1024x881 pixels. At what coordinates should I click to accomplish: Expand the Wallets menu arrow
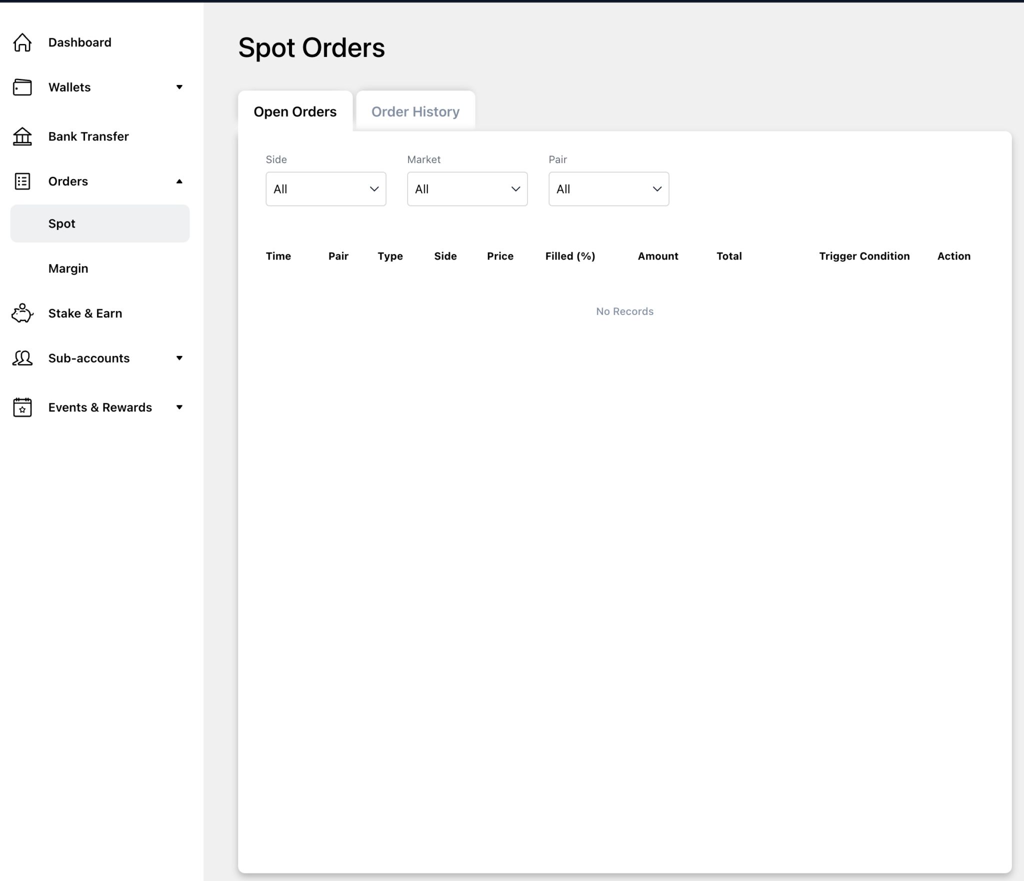pyautogui.click(x=179, y=87)
